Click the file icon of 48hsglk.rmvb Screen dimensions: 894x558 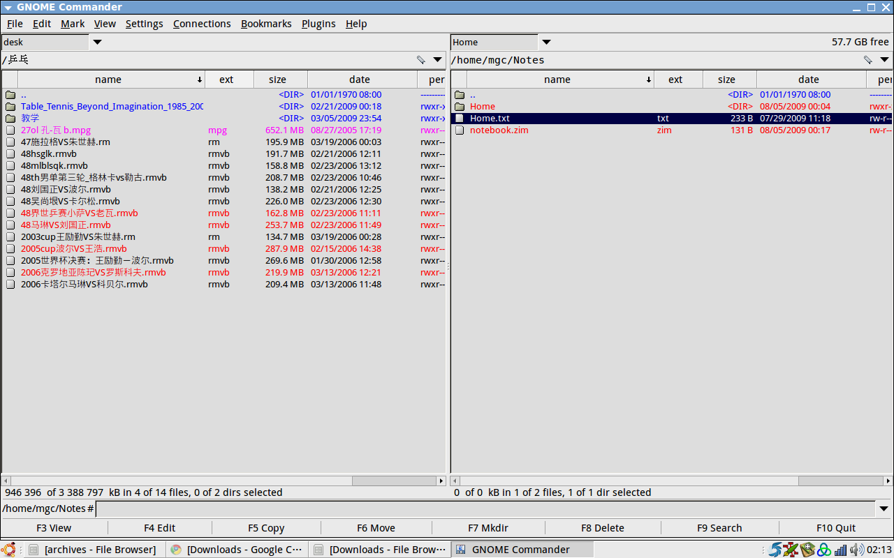[10, 154]
